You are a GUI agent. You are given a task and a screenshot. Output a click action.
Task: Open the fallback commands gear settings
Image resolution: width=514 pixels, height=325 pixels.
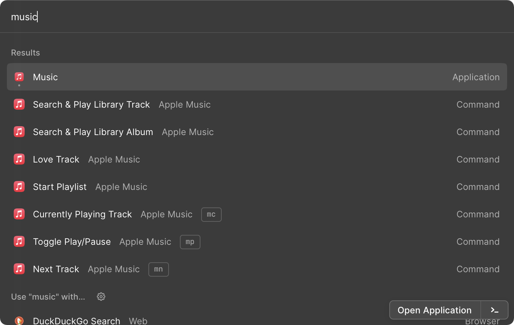pos(101,297)
